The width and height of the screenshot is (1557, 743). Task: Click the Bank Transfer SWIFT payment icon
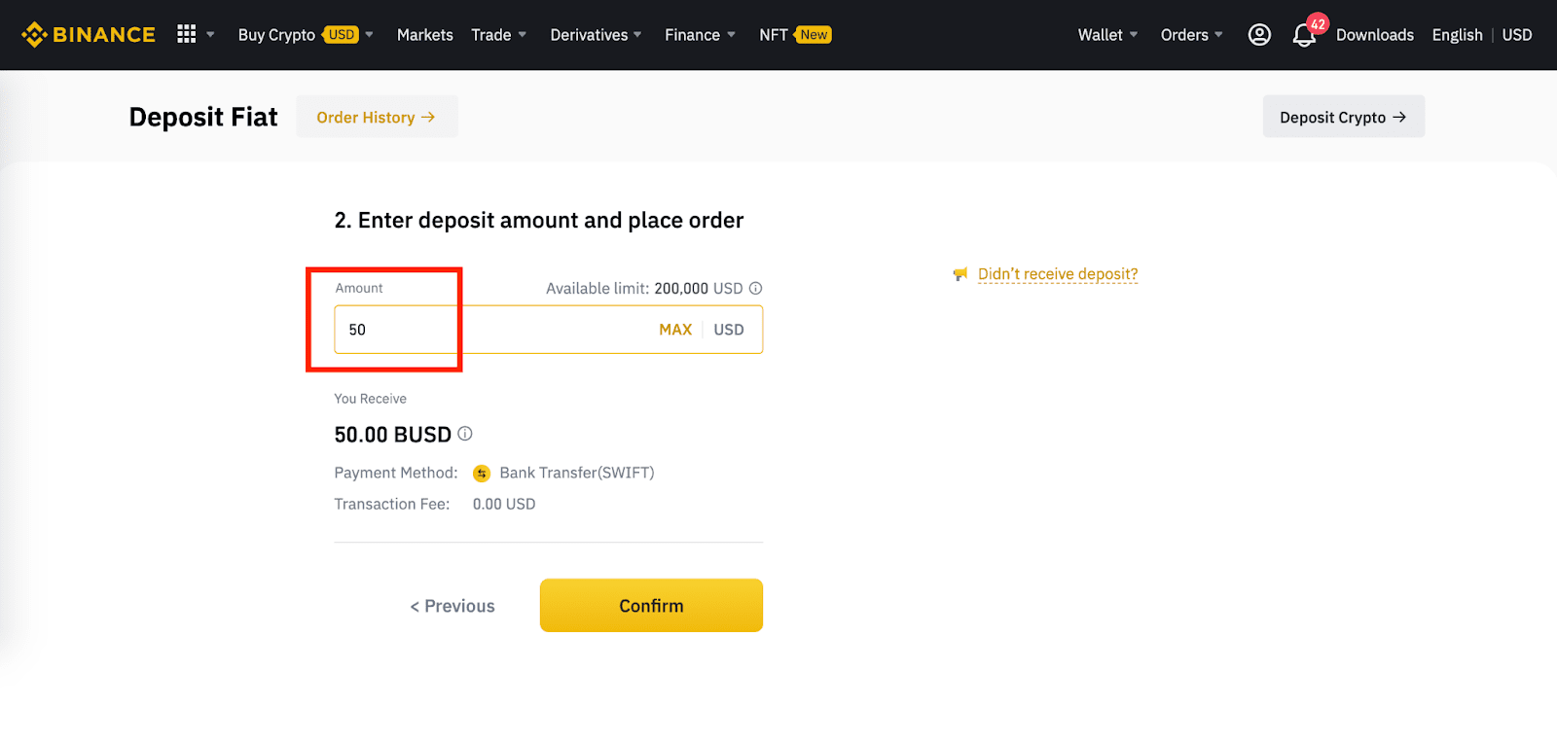click(x=482, y=474)
